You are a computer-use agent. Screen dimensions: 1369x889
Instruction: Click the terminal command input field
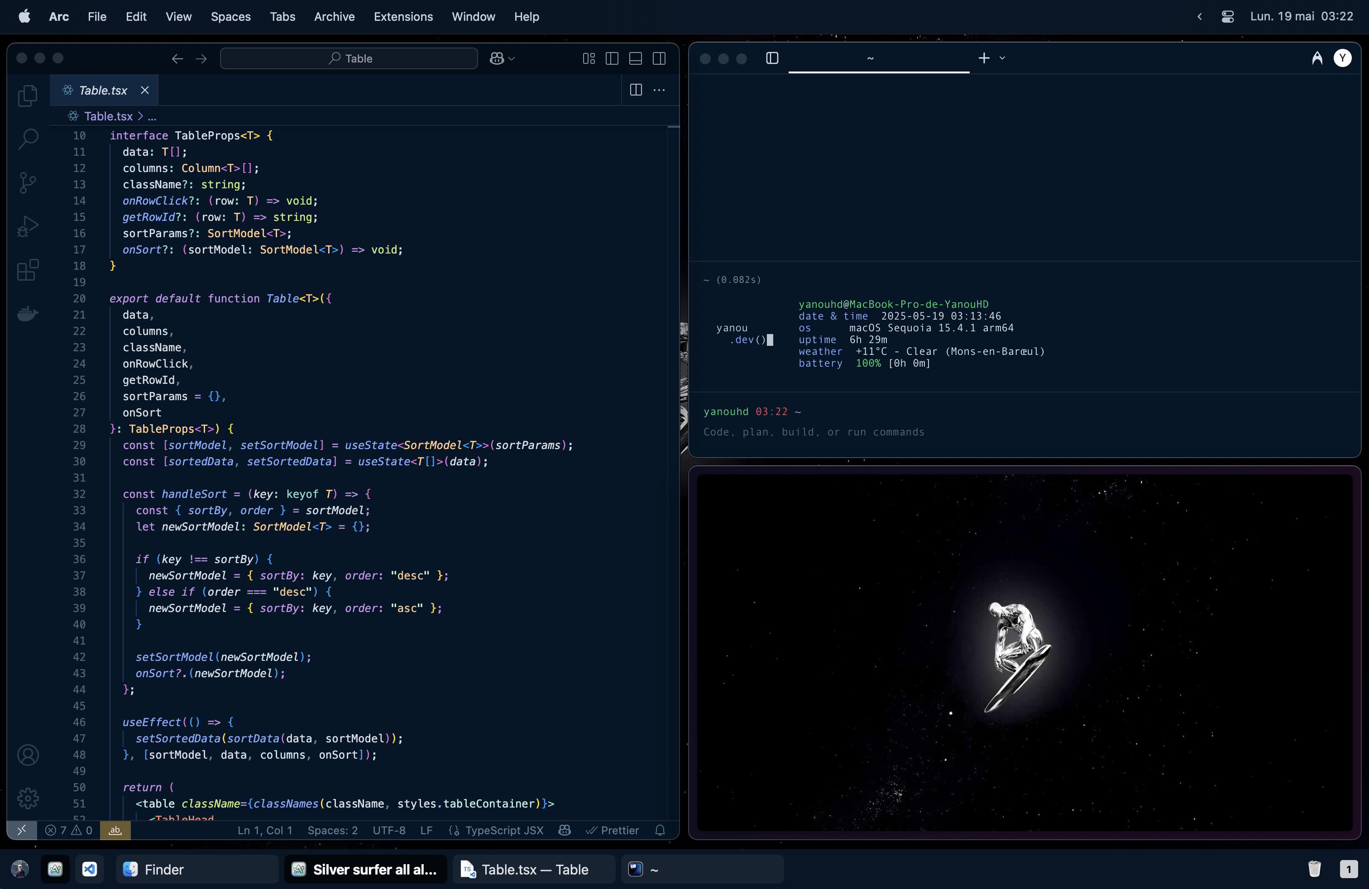(1024, 432)
